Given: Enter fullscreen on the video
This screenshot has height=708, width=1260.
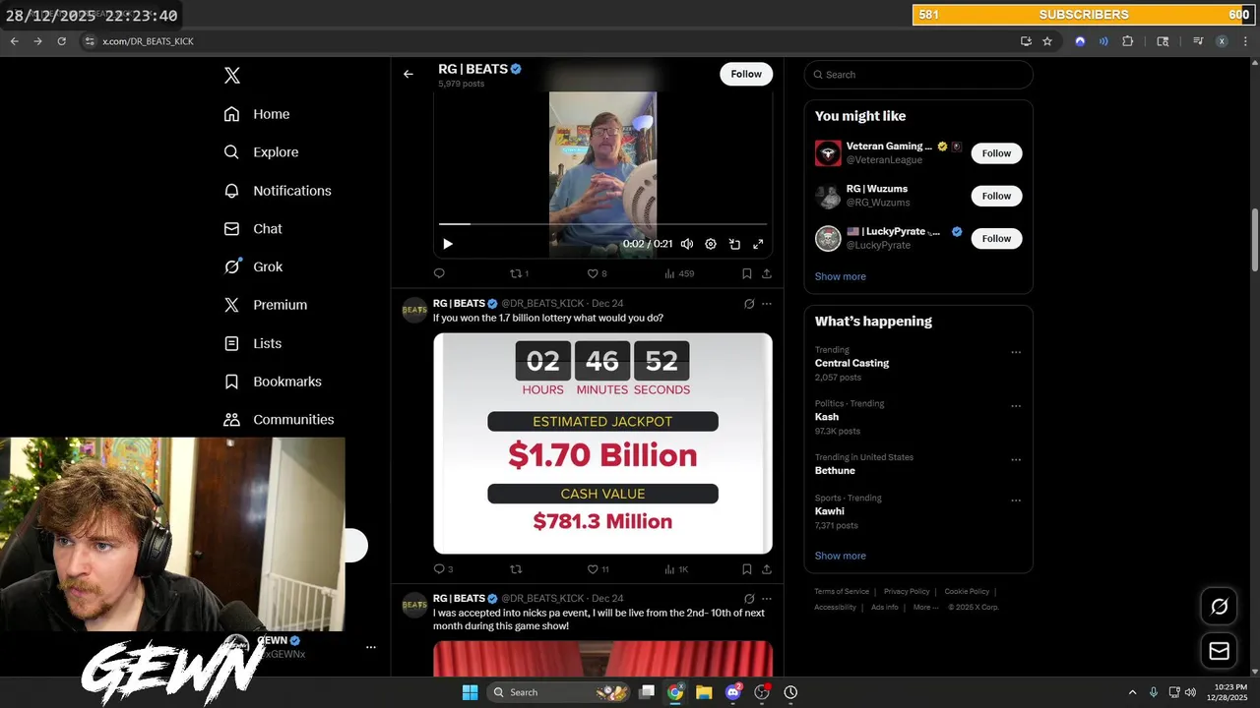Looking at the screenshot, I should coord(758,244).
